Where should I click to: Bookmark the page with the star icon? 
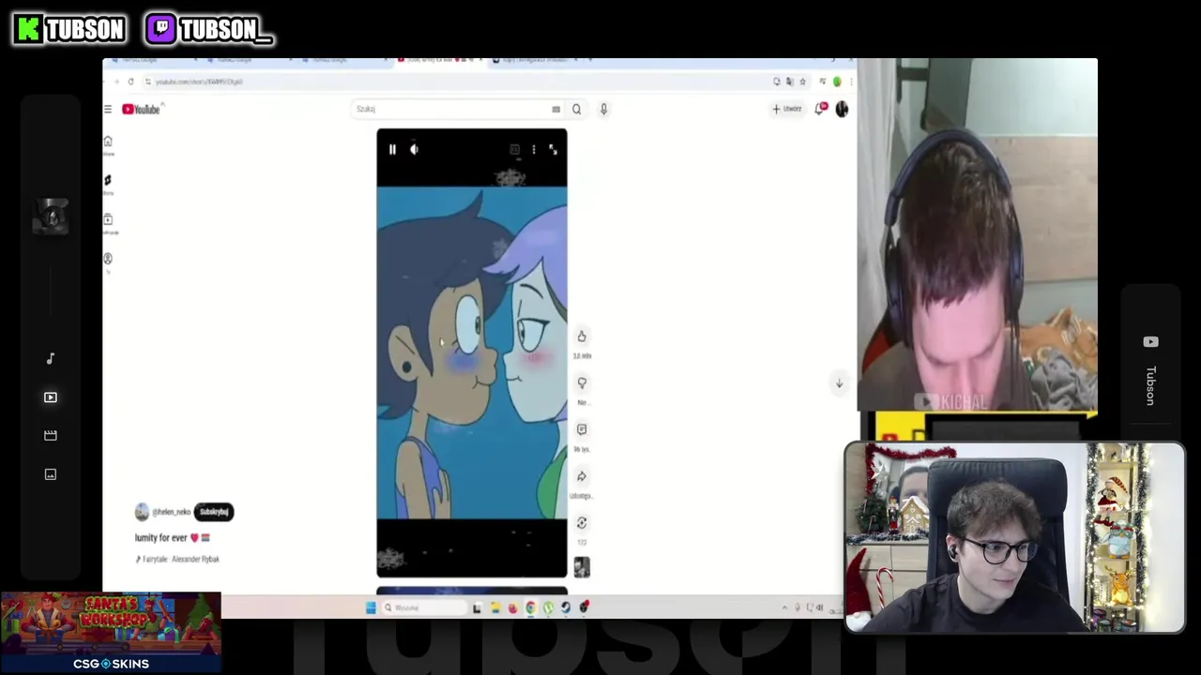tap(802, 82)
